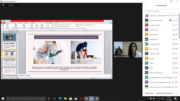Open PowerPoint Help question mark icon
Screen dimensions: 180x101
(x=111, y=23)
